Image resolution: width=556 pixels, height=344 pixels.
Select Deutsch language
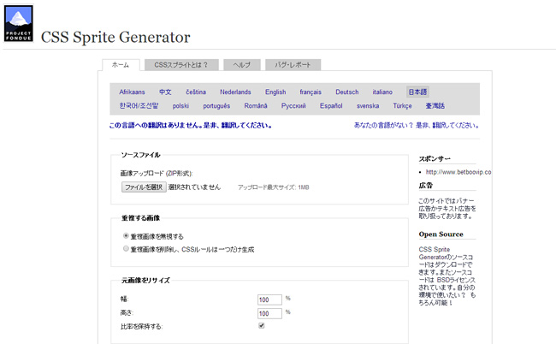(347, 92)
